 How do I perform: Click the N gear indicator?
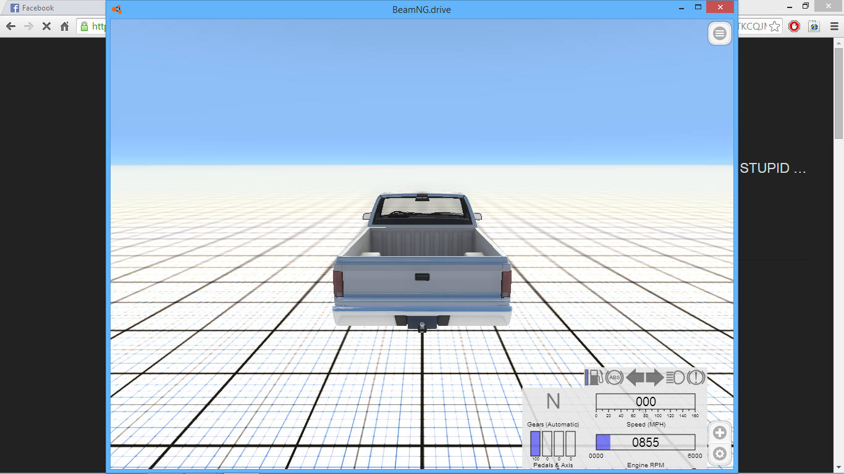(x=553, y=402)
